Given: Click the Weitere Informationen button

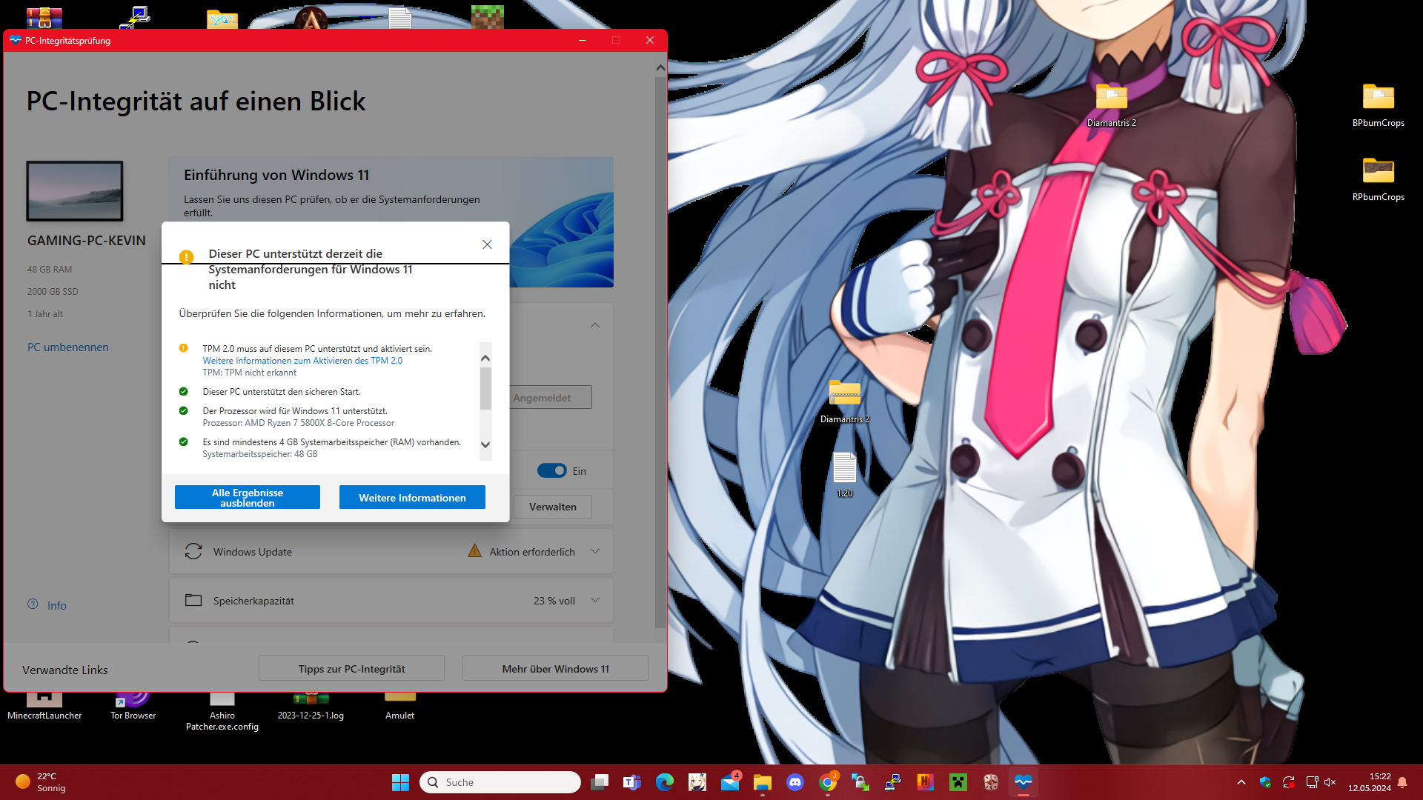Looking at the screenshot, I should click(412, 498).
